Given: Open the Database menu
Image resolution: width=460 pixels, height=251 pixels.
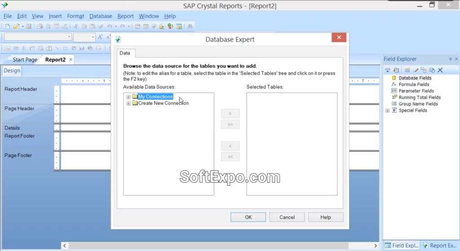Looking at the screenshot, I should [x=101, y=16].
